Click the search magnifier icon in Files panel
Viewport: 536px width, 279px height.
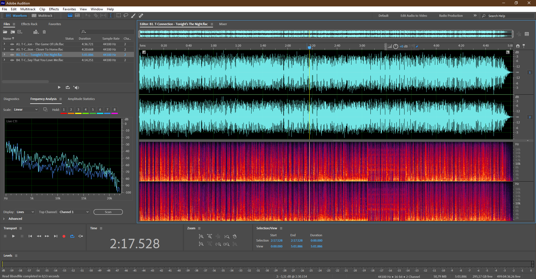[x=83, y=32]
